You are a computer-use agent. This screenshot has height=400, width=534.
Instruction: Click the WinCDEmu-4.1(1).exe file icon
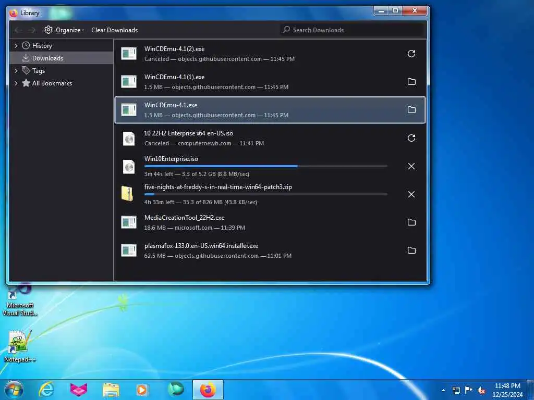(129, 82)
